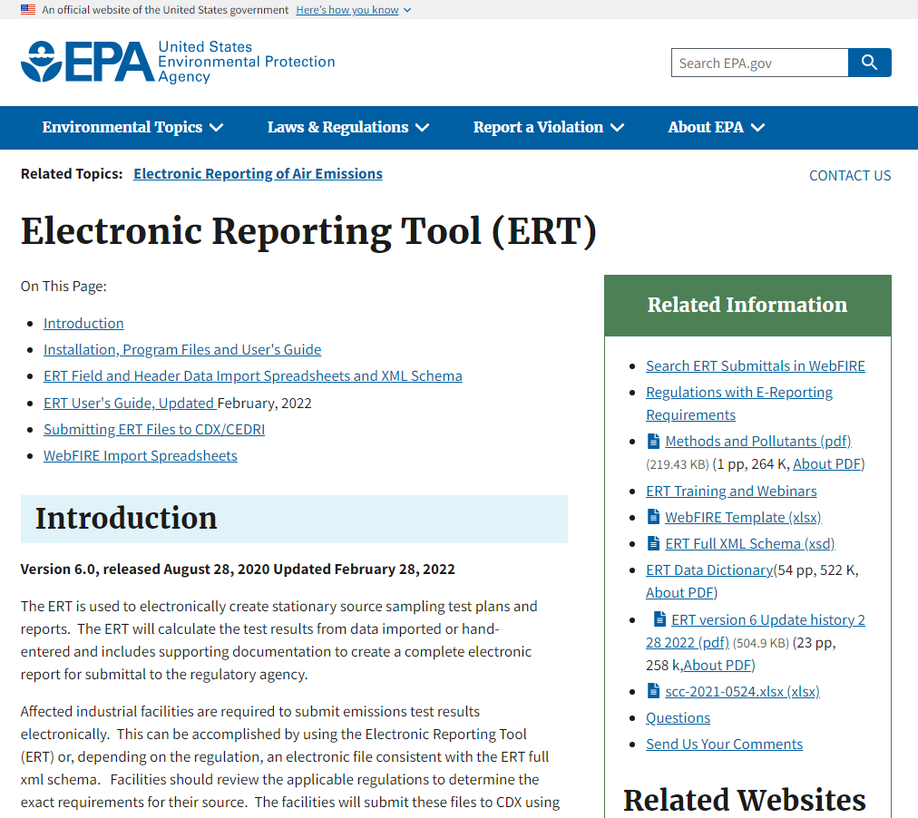This screenshot has height=818, width=918.
Task: Click the EPA logo
Action: [178, 62]
